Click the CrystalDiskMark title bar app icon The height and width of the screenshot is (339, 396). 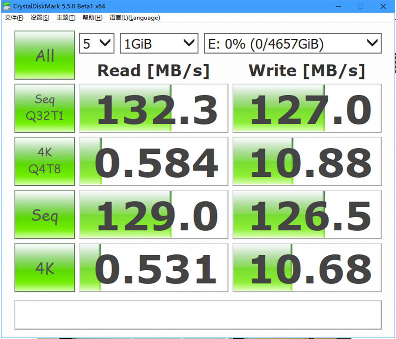click(7, 7)
